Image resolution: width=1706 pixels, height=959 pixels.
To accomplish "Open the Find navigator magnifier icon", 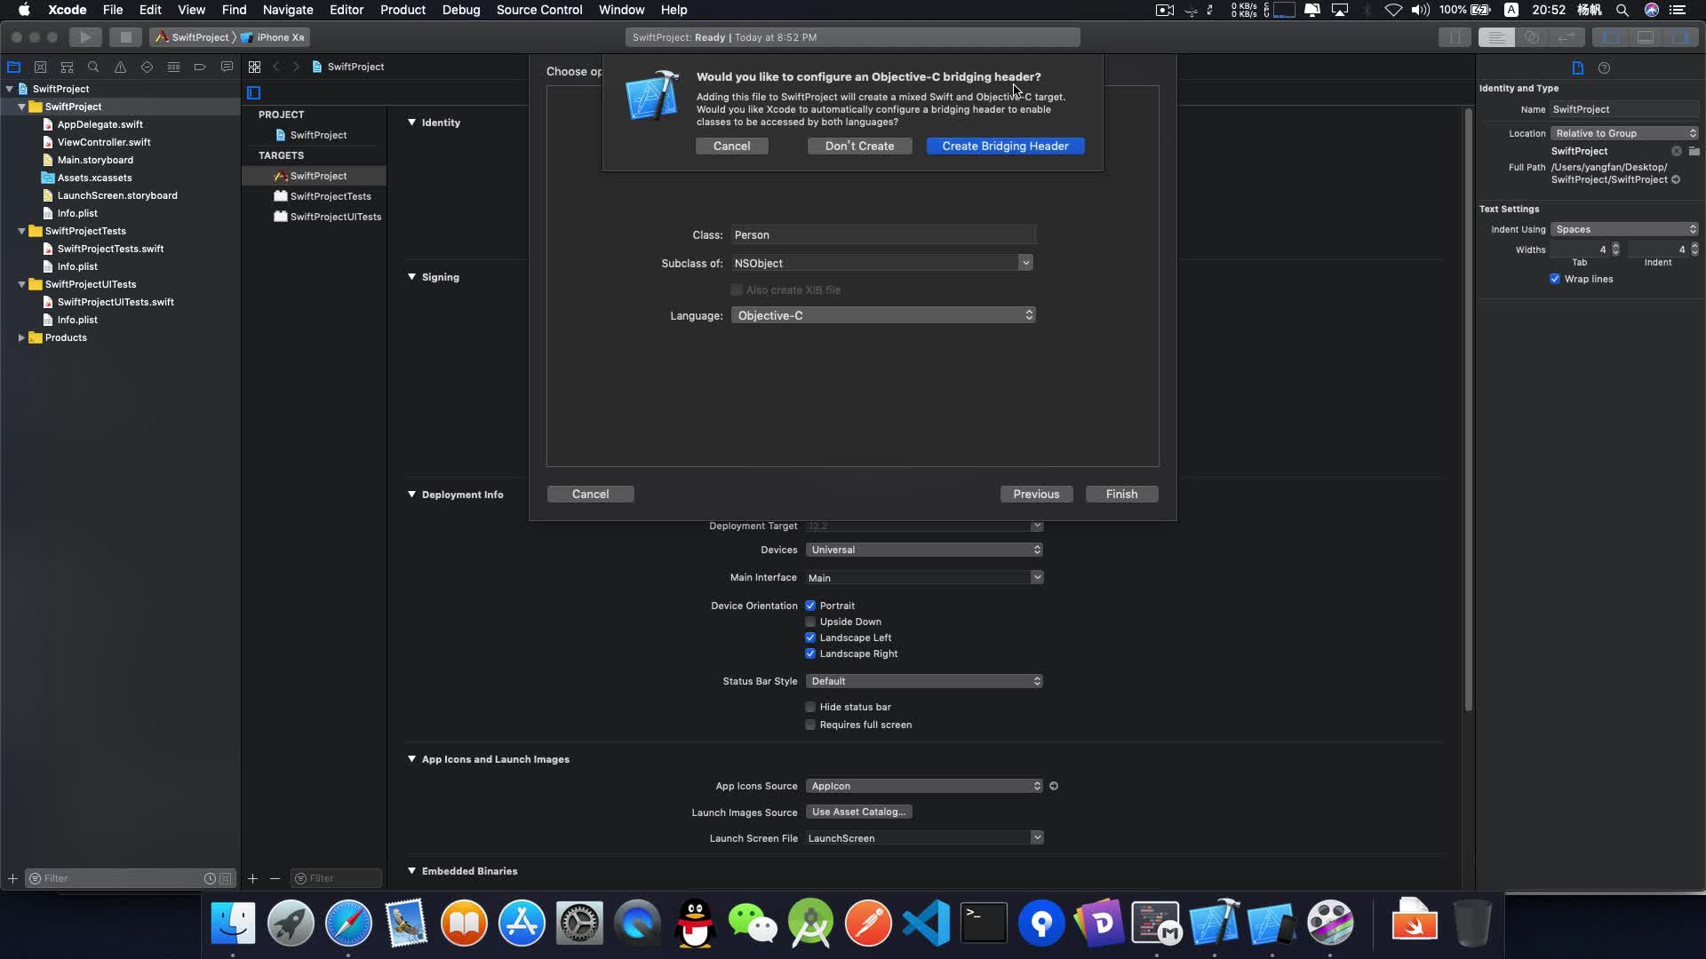I will click(93, 67).
